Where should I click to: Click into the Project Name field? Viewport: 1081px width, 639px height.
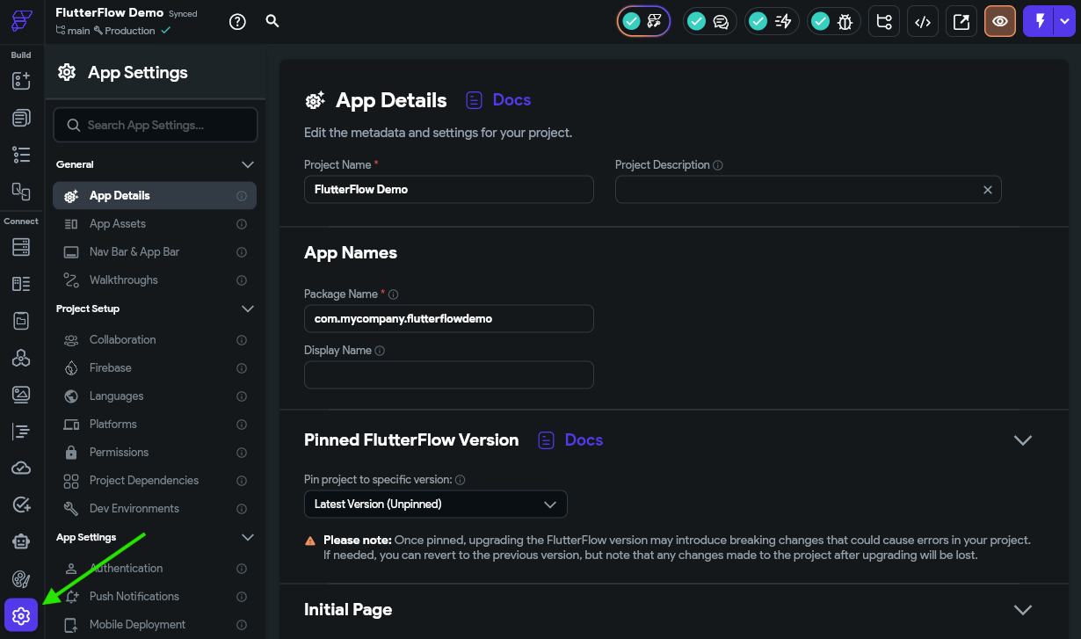click(x=449, y=190)
